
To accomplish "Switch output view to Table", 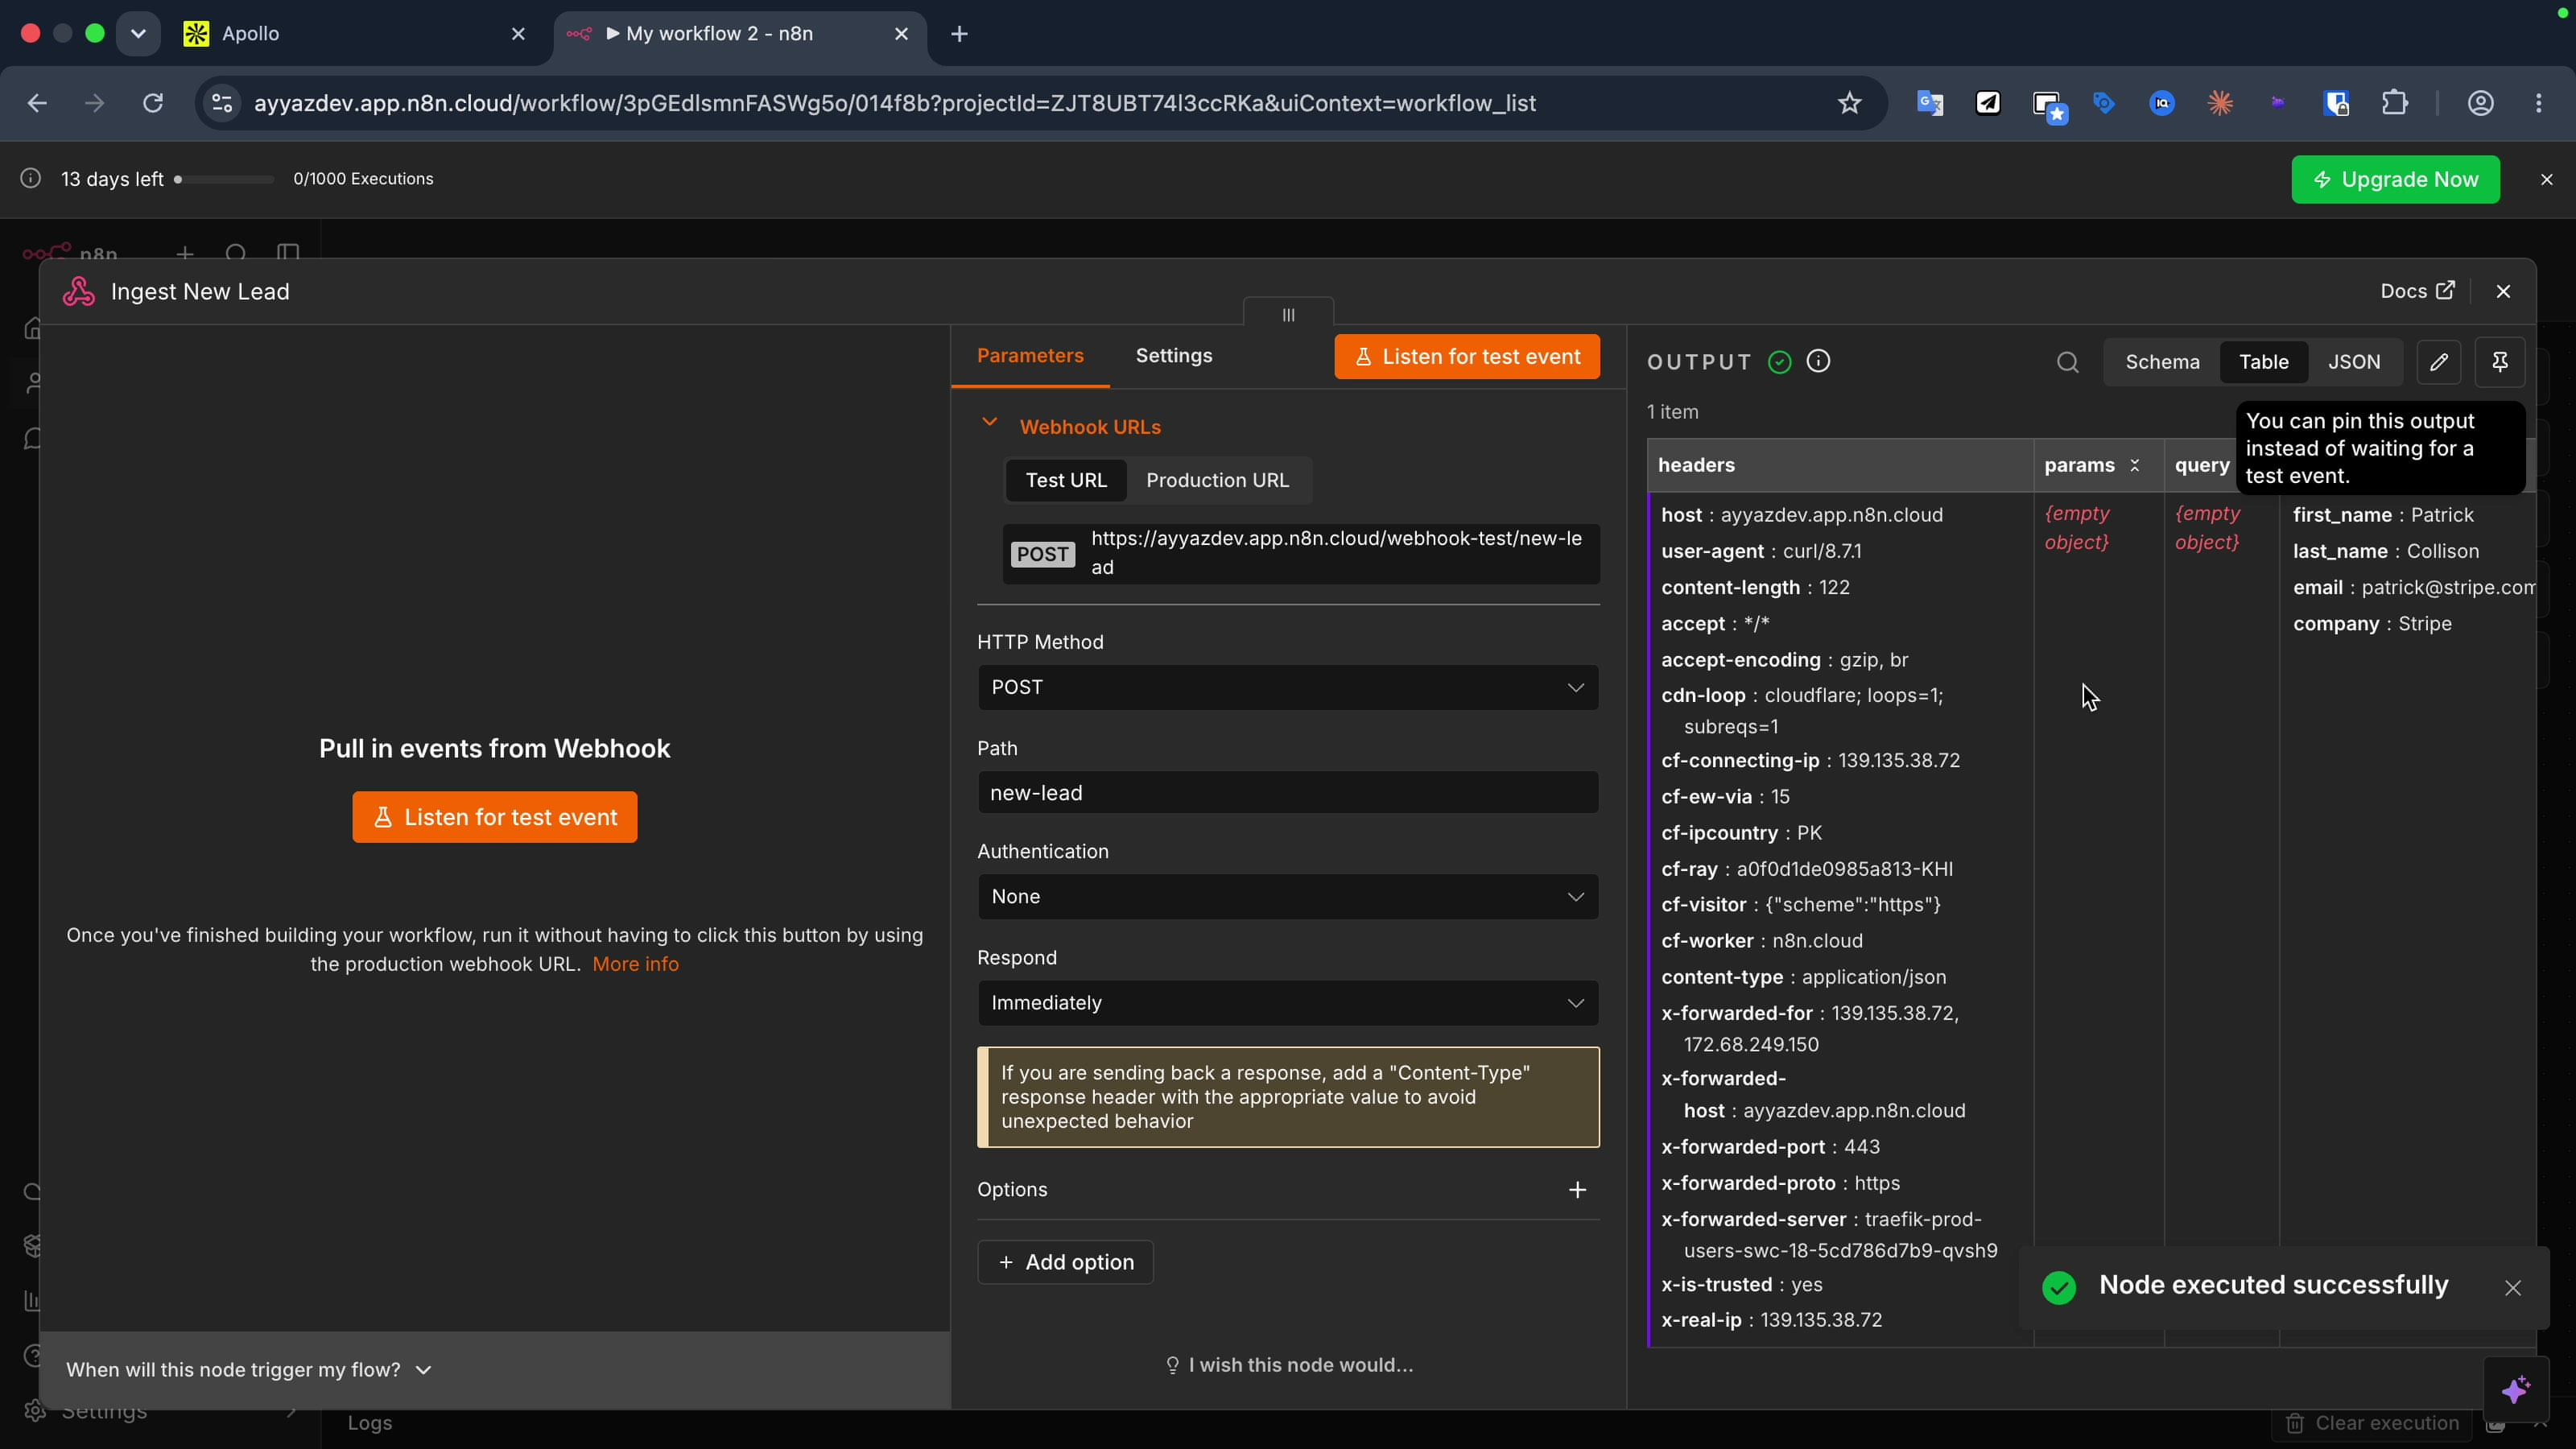I will click(2263, 362).
